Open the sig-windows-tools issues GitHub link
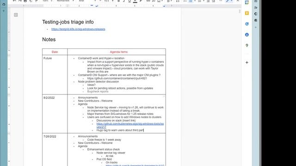 [130, 125]
